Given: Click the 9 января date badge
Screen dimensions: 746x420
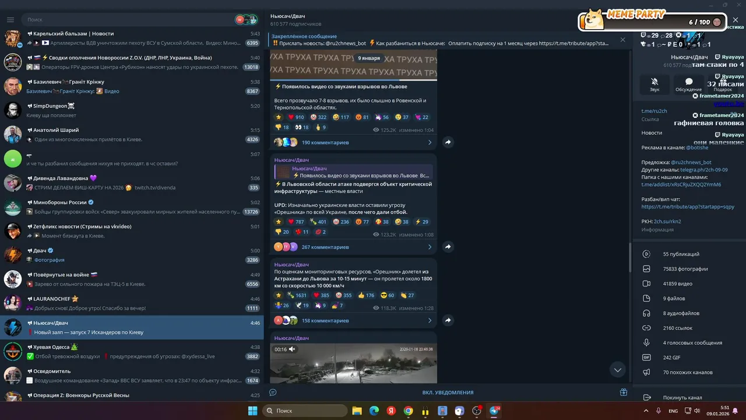Looking at the screenshot, I should pos(368,58).
